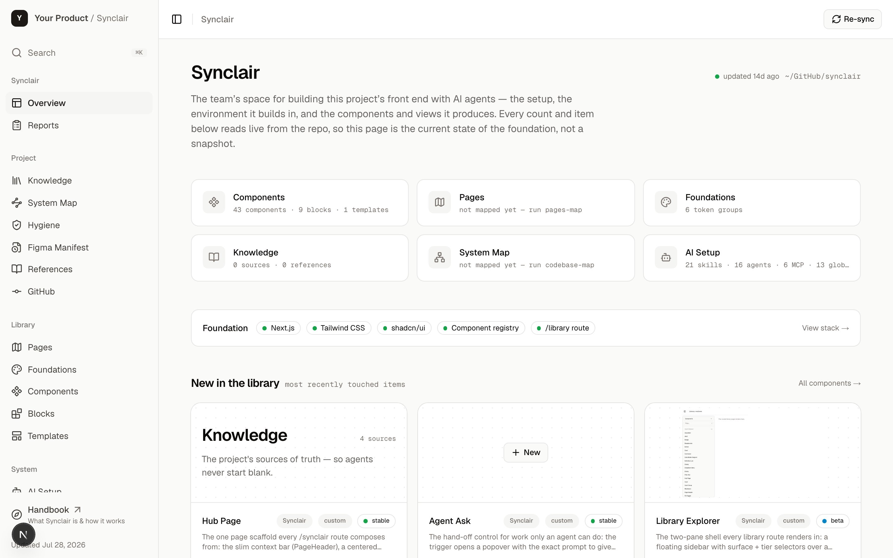Click the Next.js foundation chip
The width and height of the screenshot is (893, 558).
pyautogui.click(x=278, y=328)
